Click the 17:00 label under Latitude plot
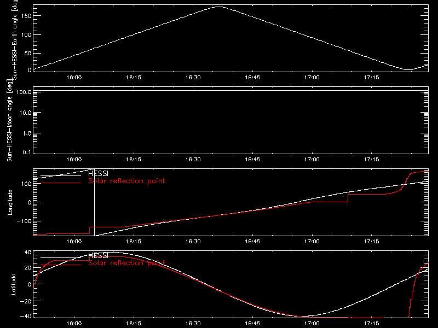438x328 pixels. [x=312, y=324]
